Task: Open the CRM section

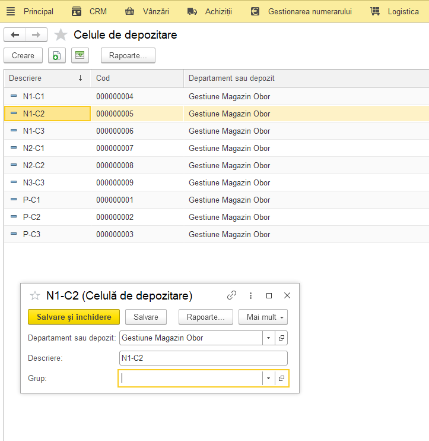Action: pyautogui.click(x=98, y=11)
